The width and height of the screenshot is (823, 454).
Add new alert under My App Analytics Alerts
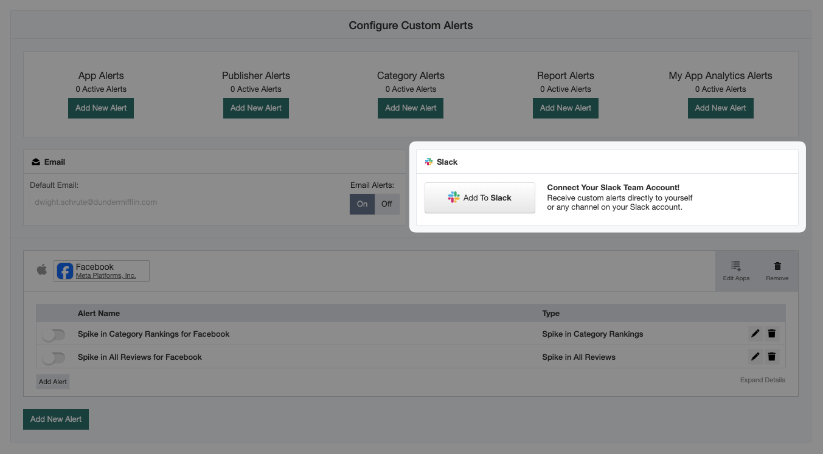720,108
